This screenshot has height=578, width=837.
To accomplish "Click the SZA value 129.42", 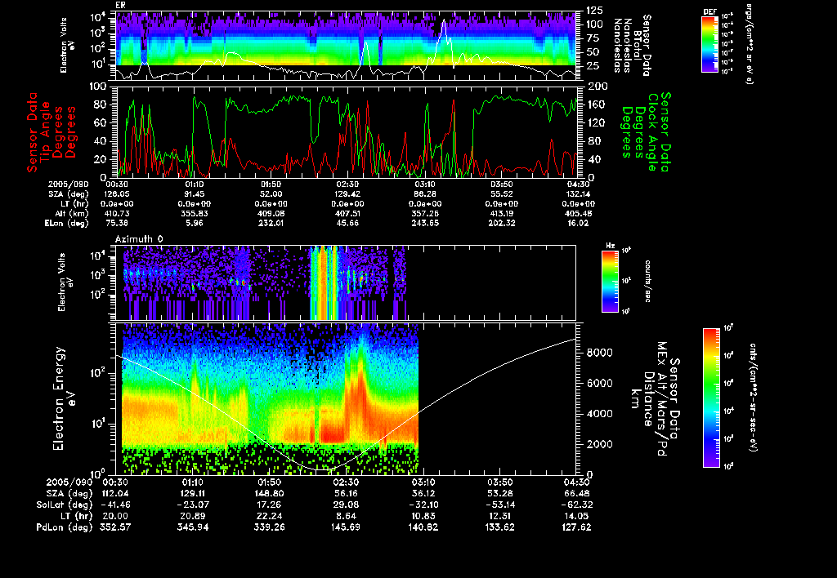I will (x=347, y=194).
